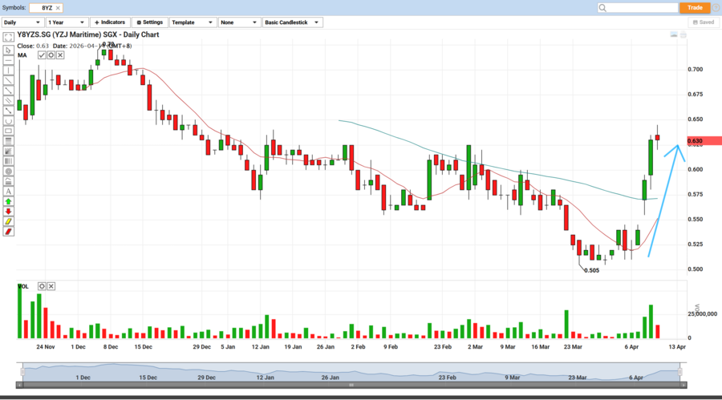This screenshot has width=722, height=400.
Task: Select the red eraser tool
Action: pos(8,232)
